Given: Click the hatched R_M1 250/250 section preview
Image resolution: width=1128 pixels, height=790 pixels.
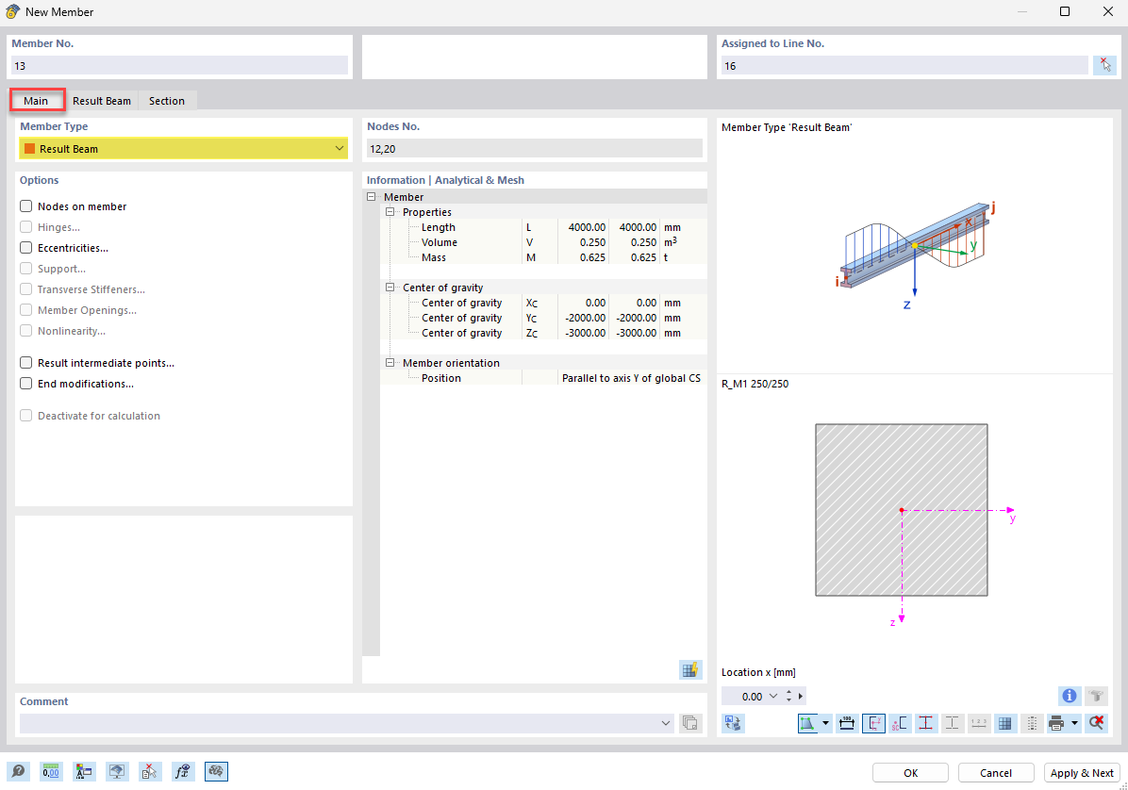Looking at the screenshot, I should [x=902, y=510].
